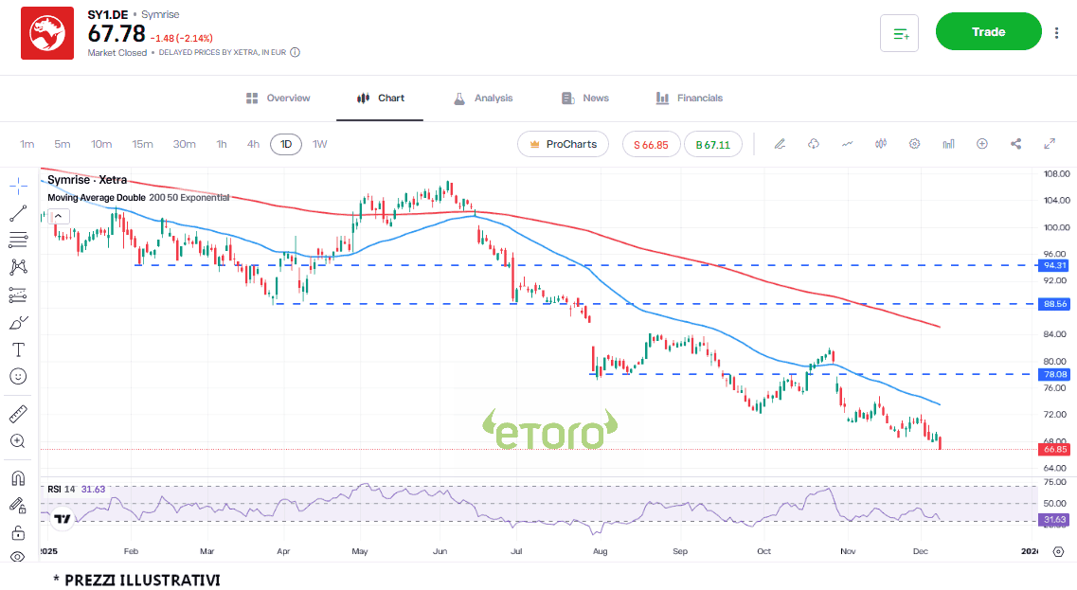Open chart settings gear icon

(x=914, y=144)
